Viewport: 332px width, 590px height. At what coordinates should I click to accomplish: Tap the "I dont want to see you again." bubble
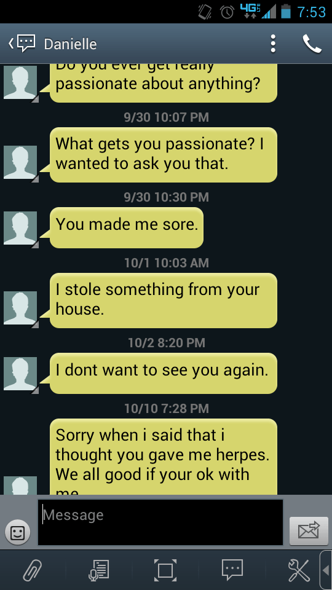[164, 373]
